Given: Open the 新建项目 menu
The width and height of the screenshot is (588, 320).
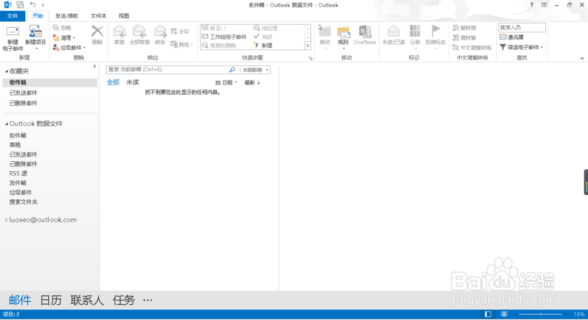Looking at the screenshot, I should point(35,38).
